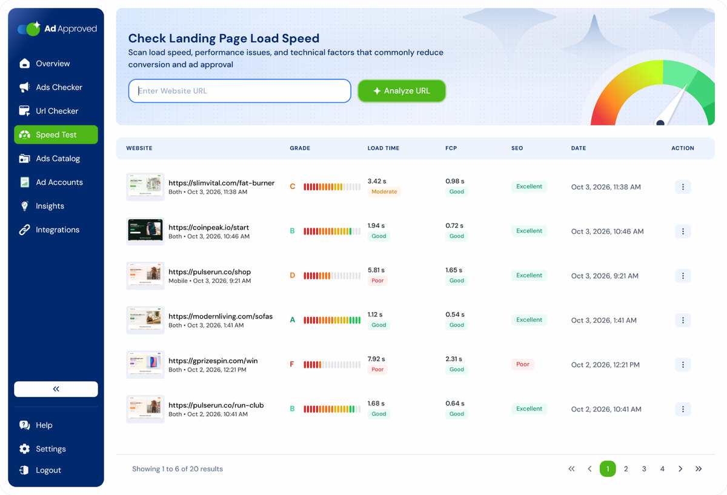Click the https://gprizespin.com/win URL
Image resolution: width=727 pixels, height=495 pixels.
click(213, 360)
